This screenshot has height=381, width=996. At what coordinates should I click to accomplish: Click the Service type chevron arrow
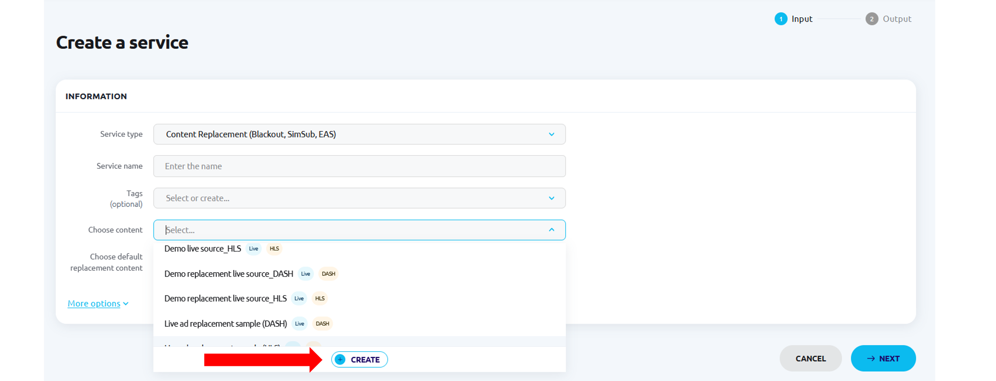(x=551, y=134)
